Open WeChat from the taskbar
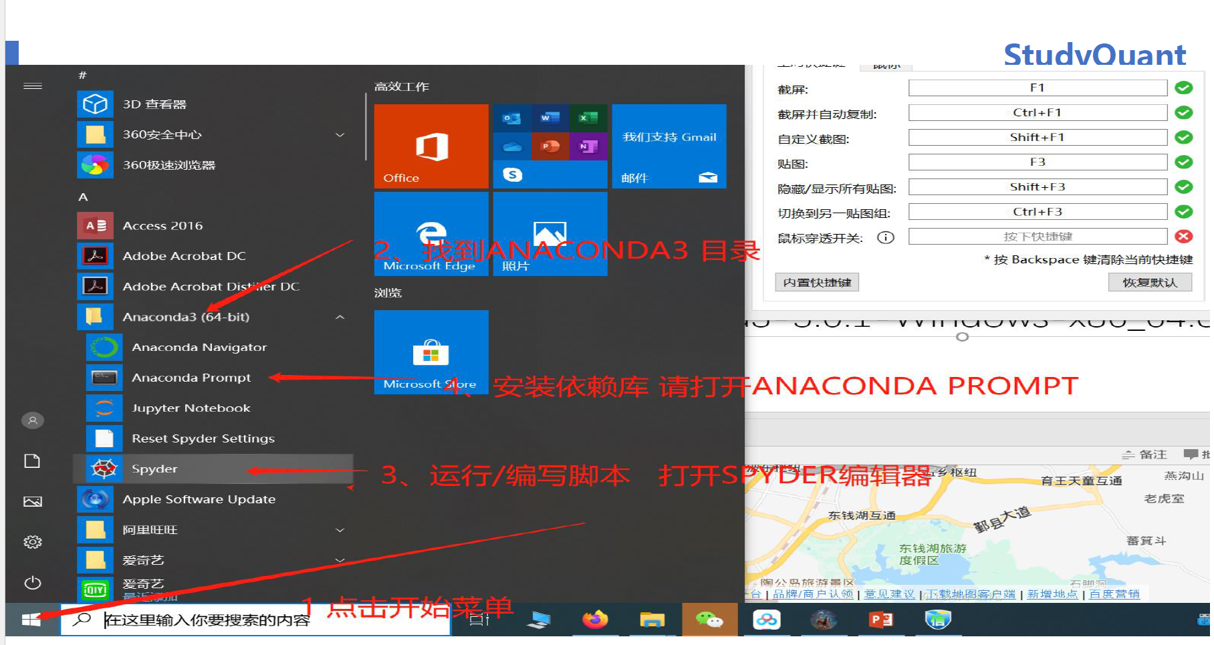This screenshot has width=1214, height=645. (x=709, y=620)
